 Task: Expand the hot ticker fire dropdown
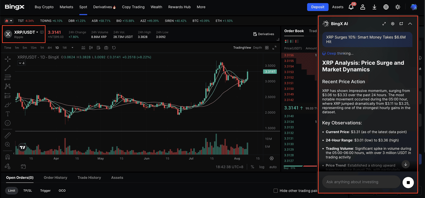pos(9,21)
